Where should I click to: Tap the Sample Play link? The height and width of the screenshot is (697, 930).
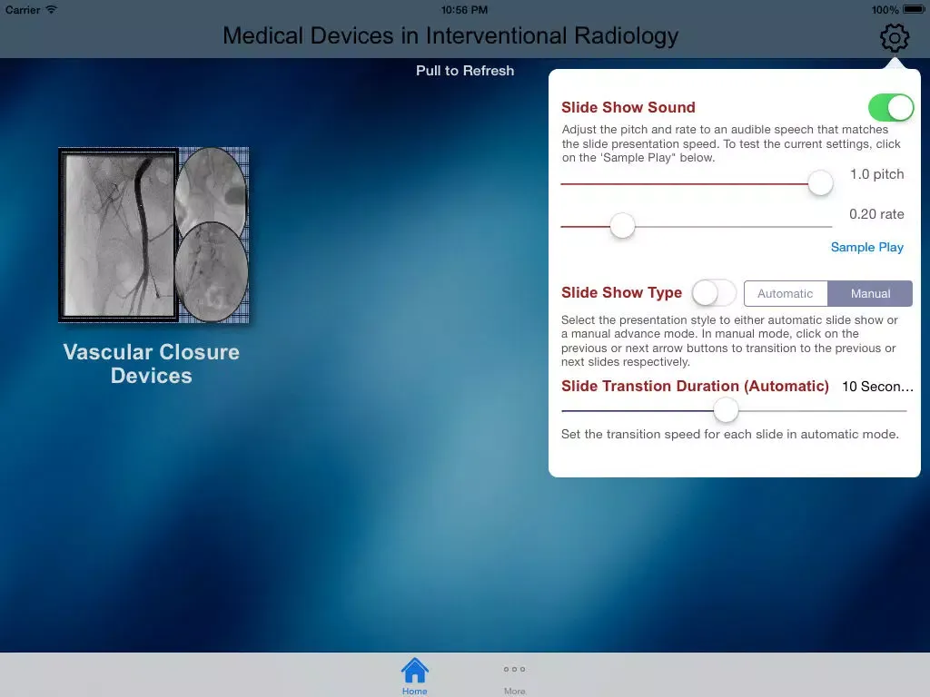[866, 247]
